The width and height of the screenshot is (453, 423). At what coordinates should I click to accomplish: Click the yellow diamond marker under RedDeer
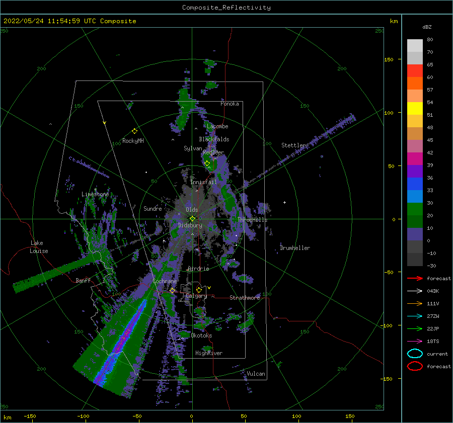(207, 163)
